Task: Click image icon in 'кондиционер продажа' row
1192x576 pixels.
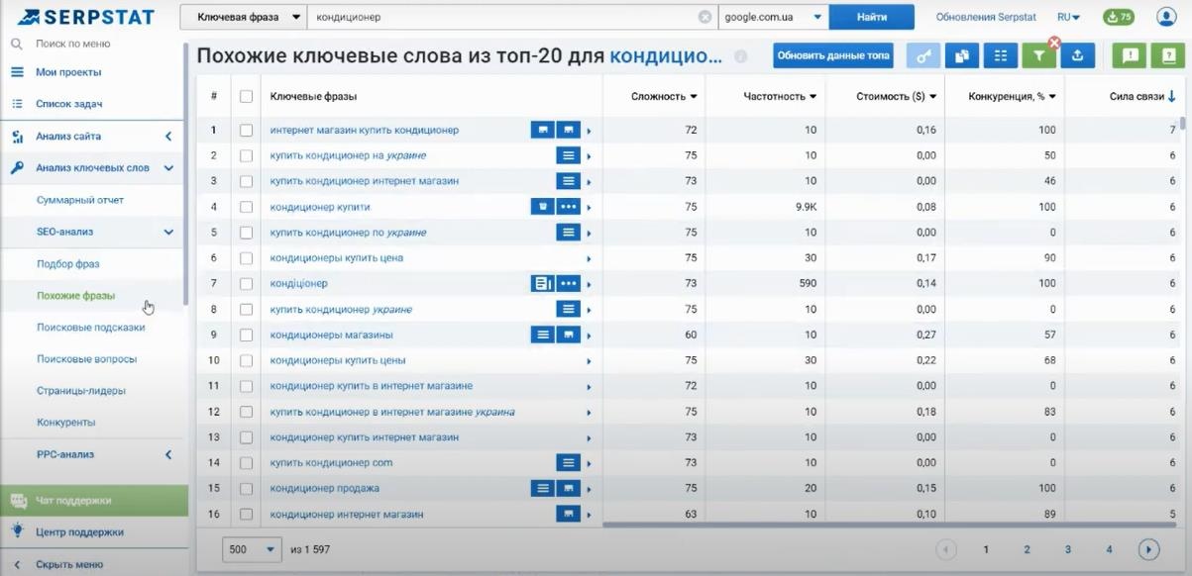Action: click(x=568, y=489)
